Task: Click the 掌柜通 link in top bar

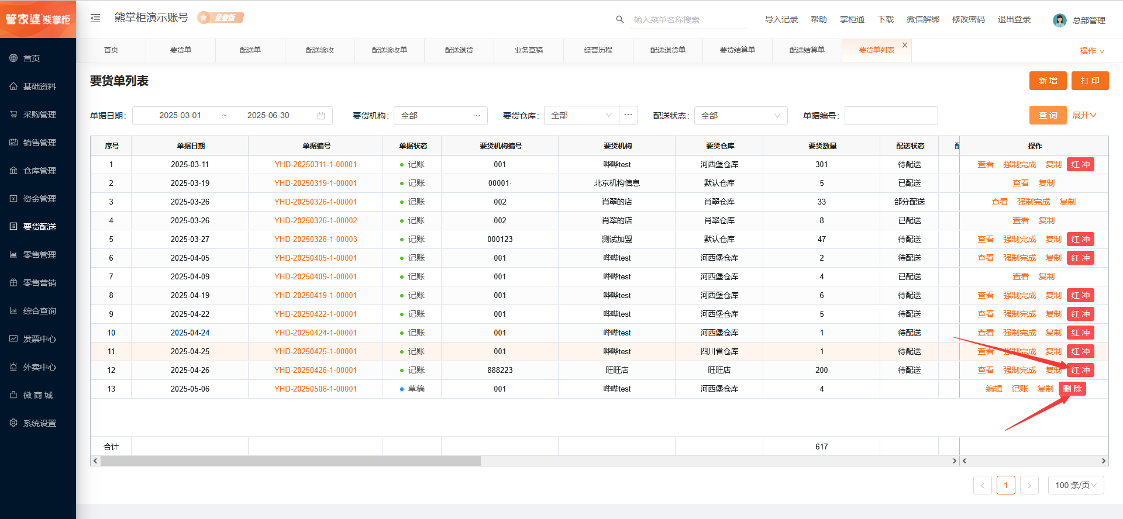Action: pyautogui.click(x=852, y=19)
